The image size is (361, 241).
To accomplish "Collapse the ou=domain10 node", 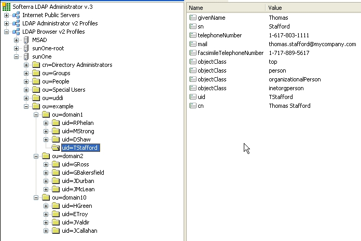I will 36,197.
